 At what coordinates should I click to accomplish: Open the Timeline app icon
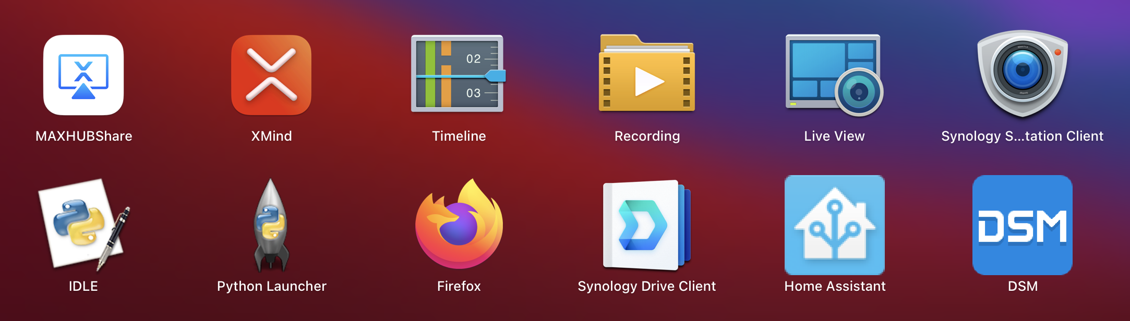click(x=459, y=73)
